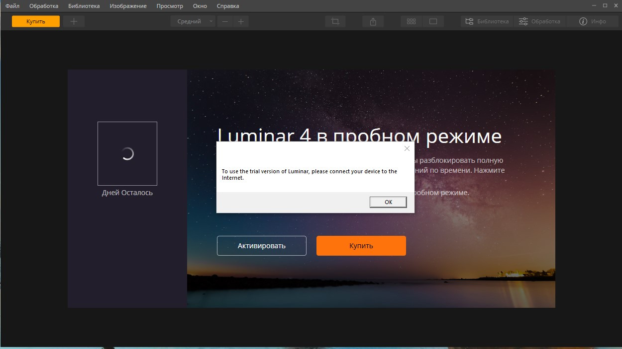
Task: Open the Обработка menu in the menu bar
Action: pos(44,6)
